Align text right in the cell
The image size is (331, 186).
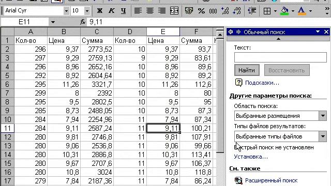pyautogui.click(x=162, y=10)
